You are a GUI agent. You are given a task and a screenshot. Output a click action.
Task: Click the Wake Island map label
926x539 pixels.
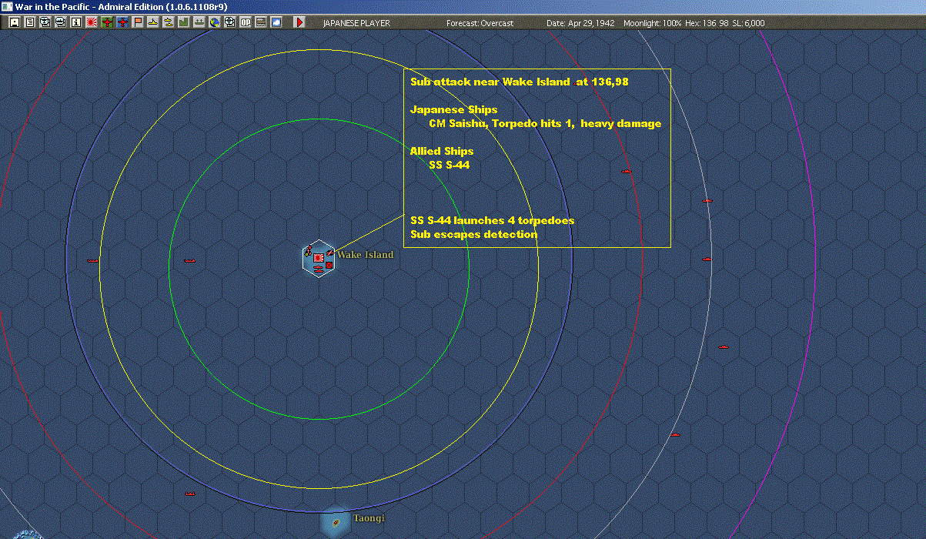[365, 255]
